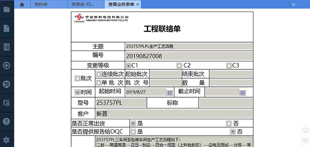Click the 主题 row label

(98, 47)
